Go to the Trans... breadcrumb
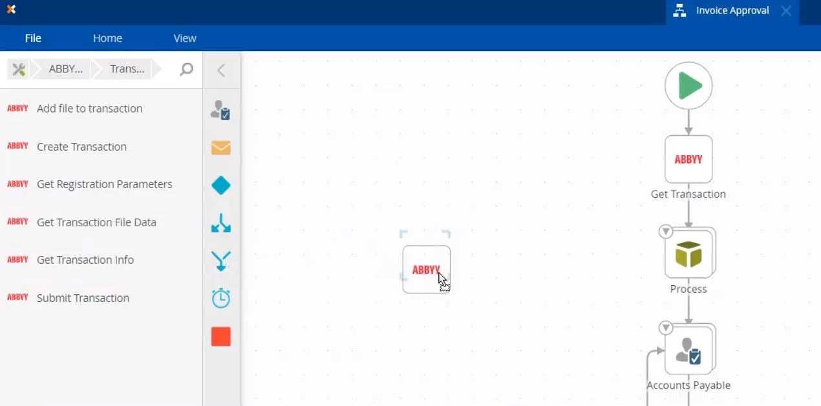The image size is (821, 406). pos(127,69)
